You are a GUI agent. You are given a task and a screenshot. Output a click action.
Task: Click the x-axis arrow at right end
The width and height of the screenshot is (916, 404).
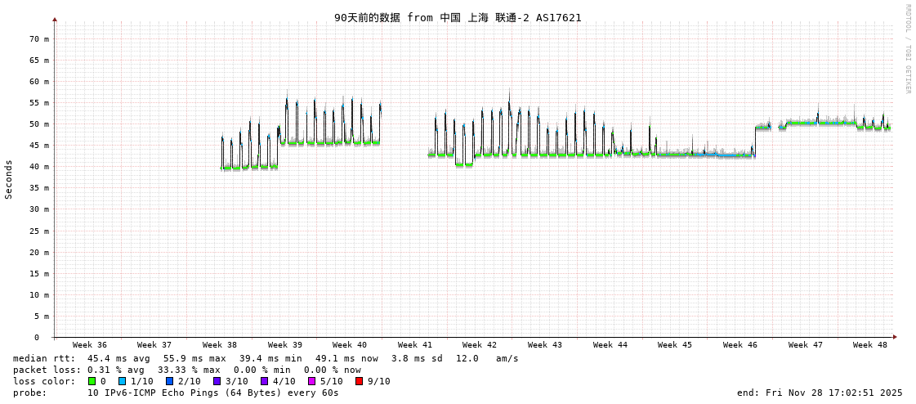coord(895,337)
